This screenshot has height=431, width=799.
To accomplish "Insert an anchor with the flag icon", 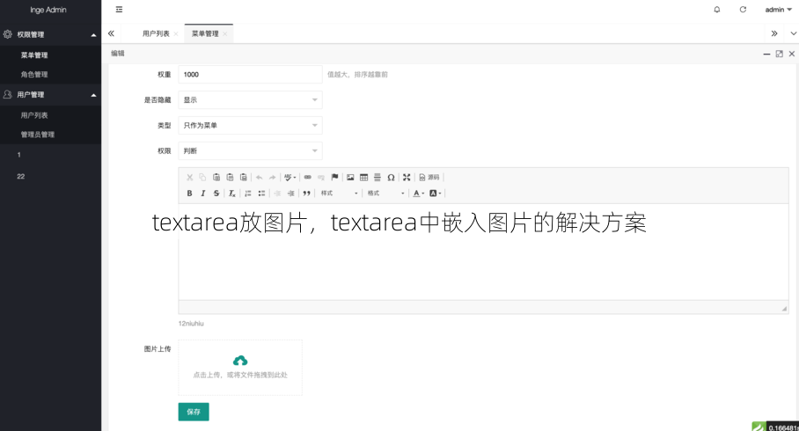I will 334,178.
